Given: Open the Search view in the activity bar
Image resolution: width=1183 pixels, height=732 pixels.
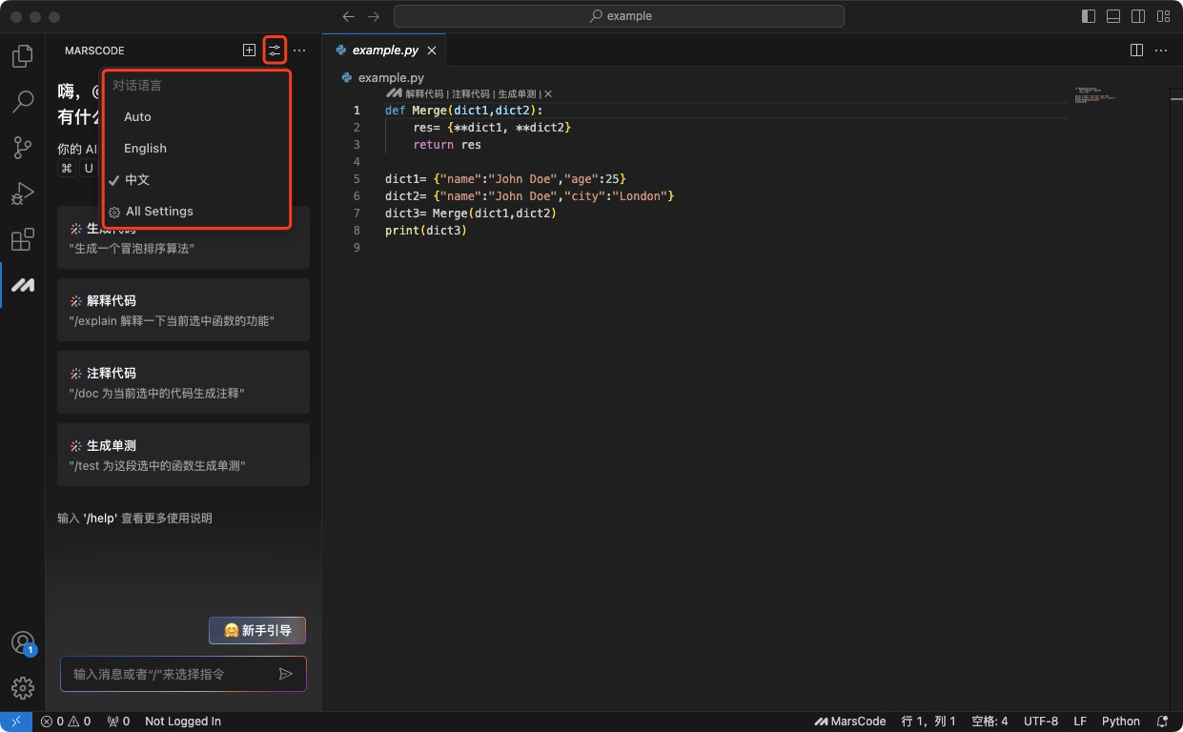Looking at the screenshot, I should click(23, 102).
